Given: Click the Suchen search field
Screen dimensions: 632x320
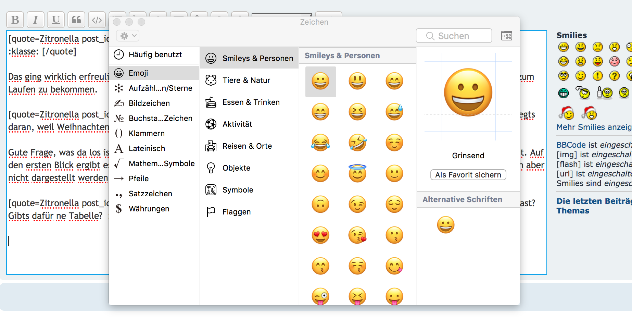Looking at the screenshot, I should pos(454,36).
